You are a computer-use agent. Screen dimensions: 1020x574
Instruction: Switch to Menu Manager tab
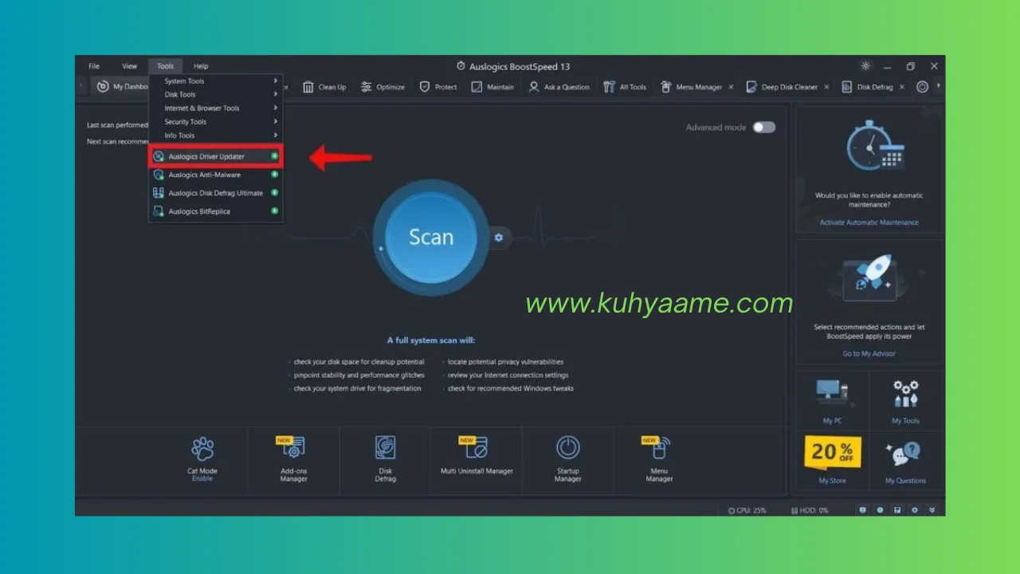point(691,87)
